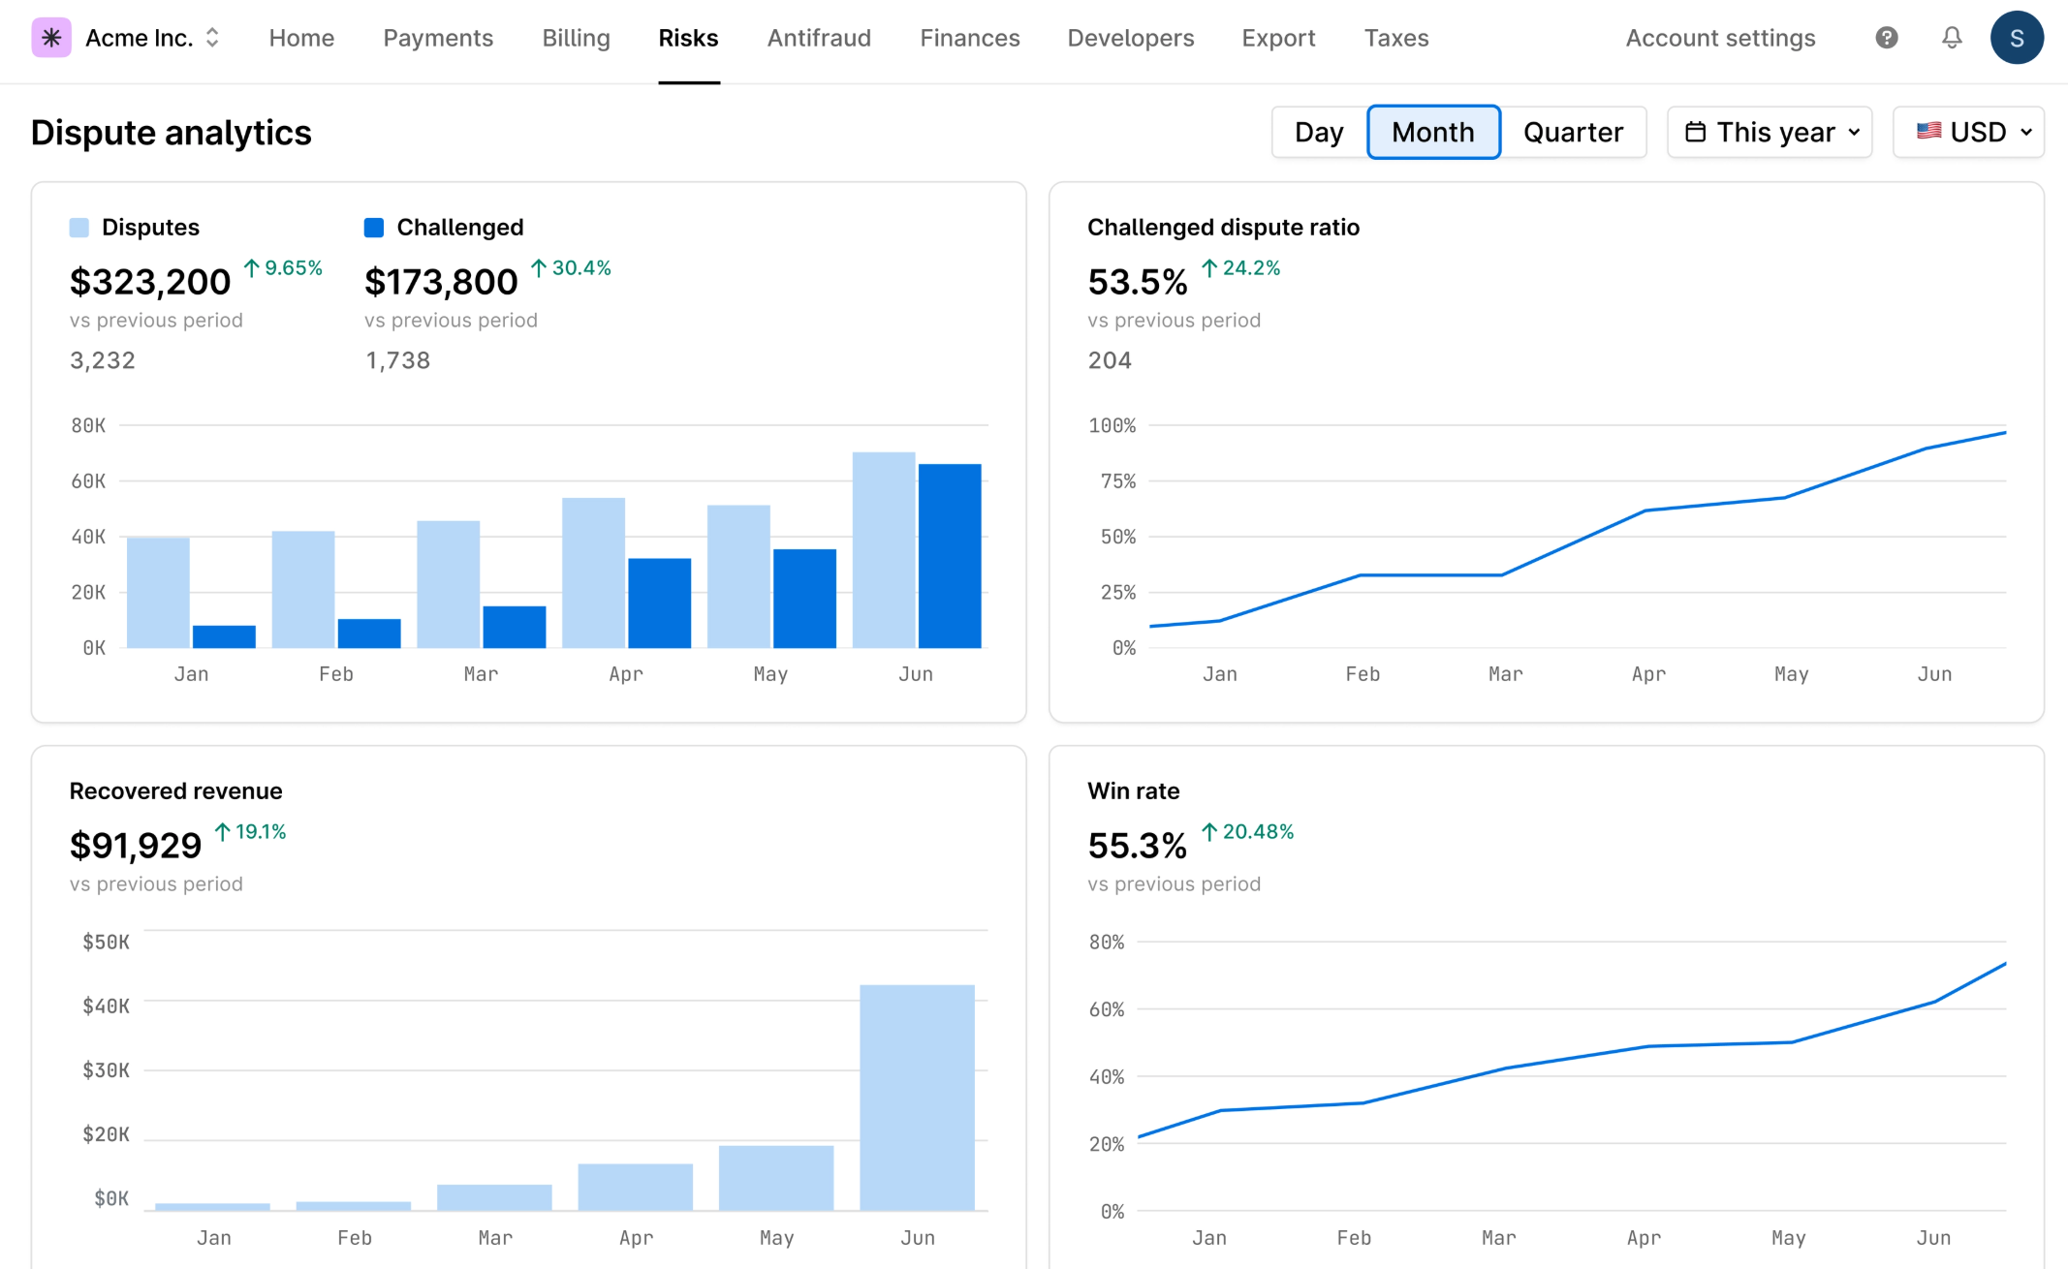Click the Dispute analytics page heading
The image size is (2068, 1269).
[172, 133]
